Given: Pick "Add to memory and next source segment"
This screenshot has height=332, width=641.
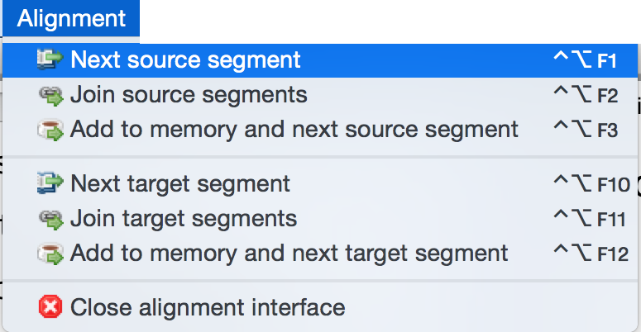Looking at the screenshot, I should (294, 130).
